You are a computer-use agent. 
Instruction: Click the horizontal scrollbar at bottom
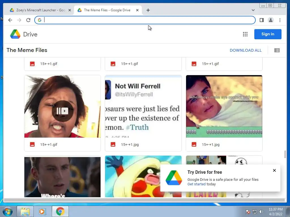click(x=144, y=200)
